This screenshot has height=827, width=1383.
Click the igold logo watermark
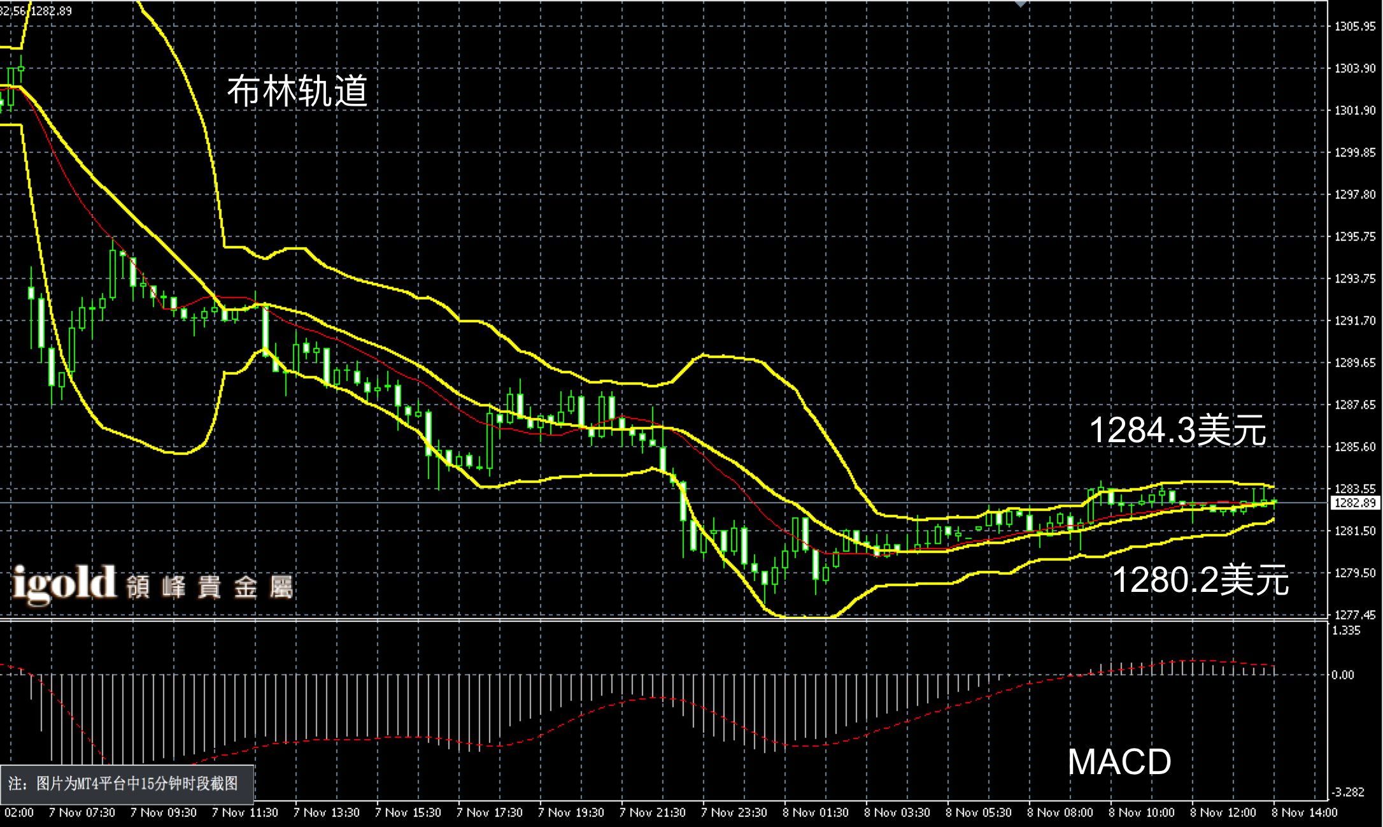click(65, 583)
